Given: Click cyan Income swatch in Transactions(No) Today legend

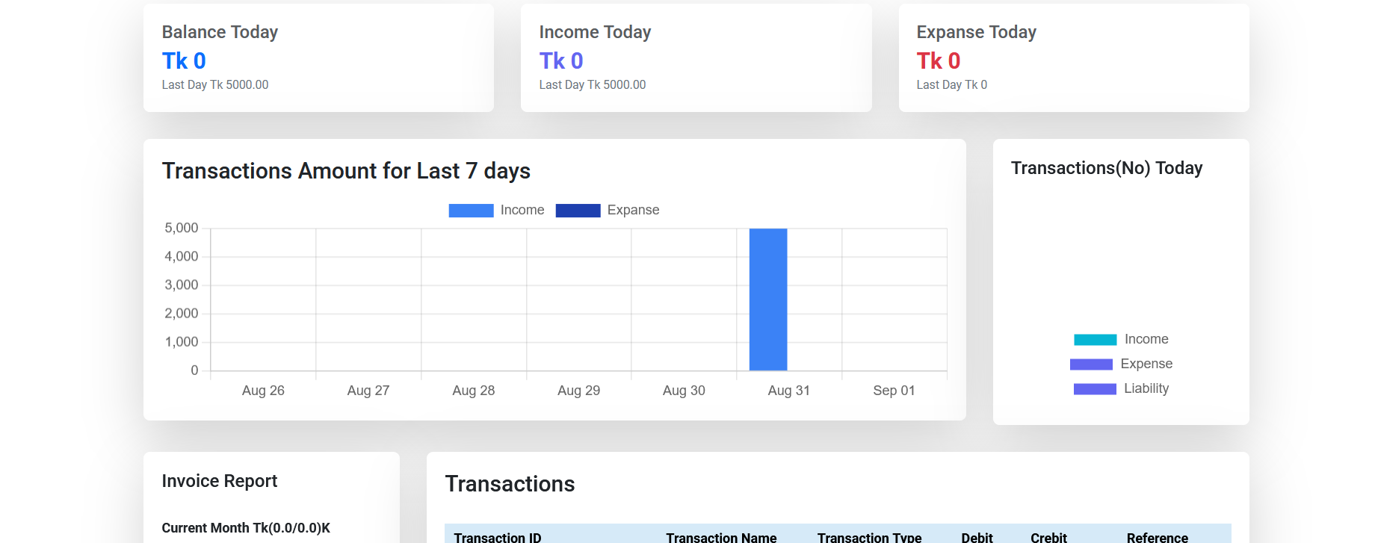Looking at the screenshot, I should [x=1095, y=340].
